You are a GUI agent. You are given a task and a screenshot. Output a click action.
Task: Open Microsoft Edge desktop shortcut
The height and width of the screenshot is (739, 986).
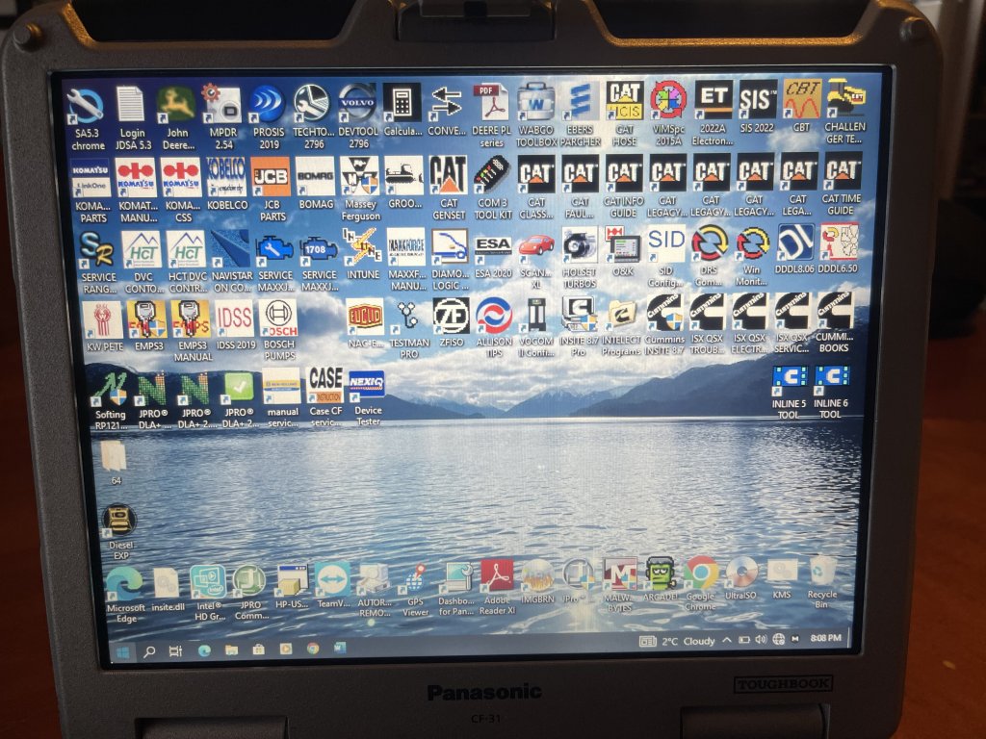pyautogui.click(x=125, y=584)
